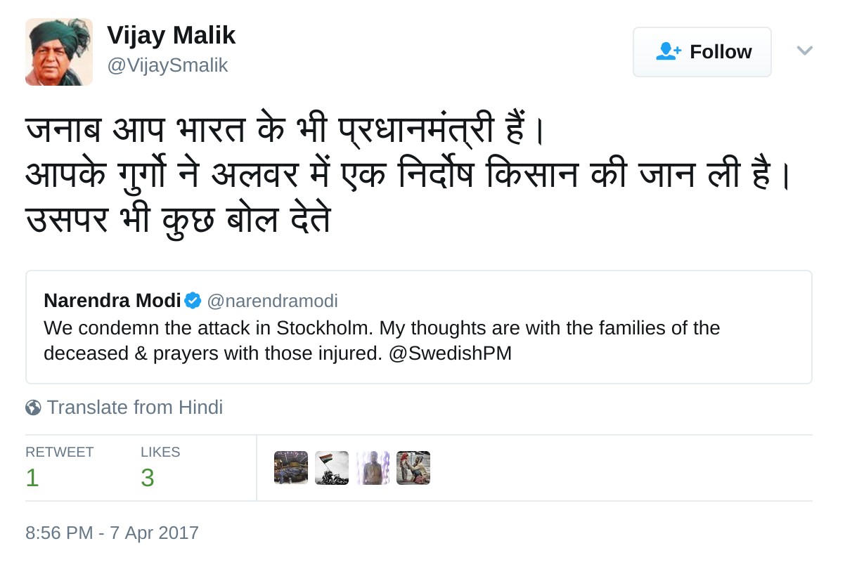This screenshot has width=845, height=567.
Task: Open the faded purple liker avatar
Action: [x=373, y=468]
